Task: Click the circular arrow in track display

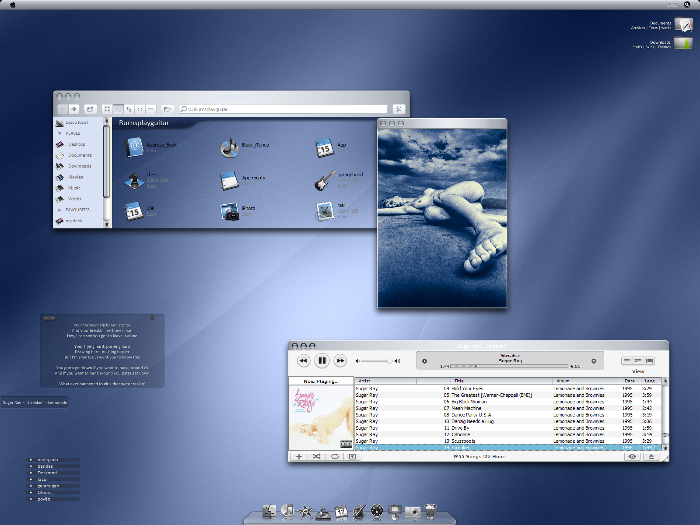Action: point(594,361)
